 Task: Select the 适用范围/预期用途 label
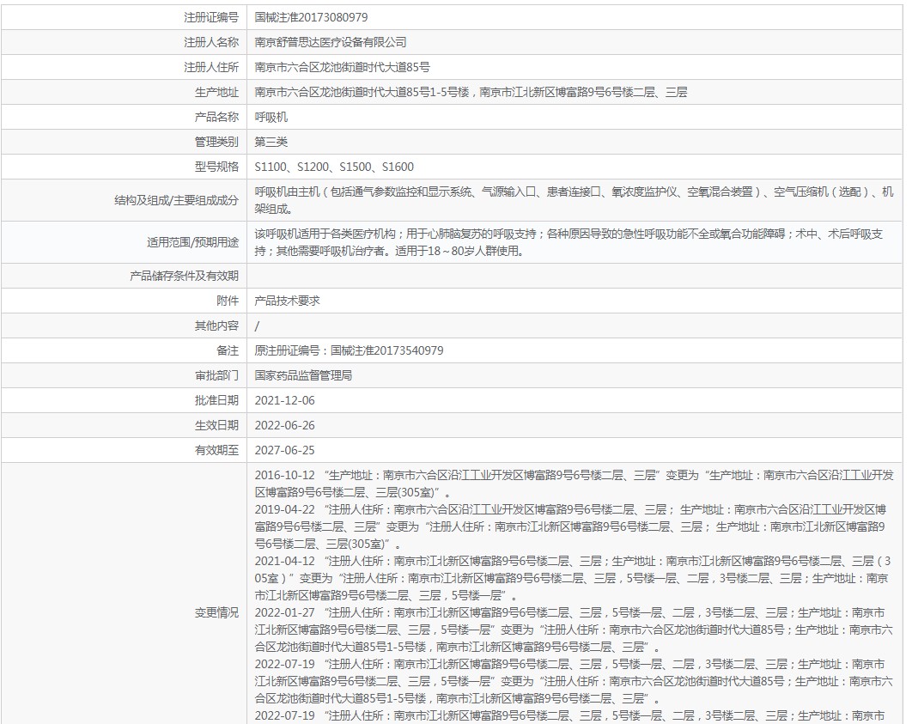pyautogui.click(x=192, y=242)
